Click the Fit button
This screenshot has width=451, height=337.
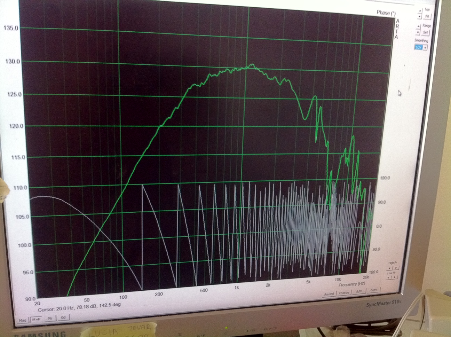pos(427,17)
